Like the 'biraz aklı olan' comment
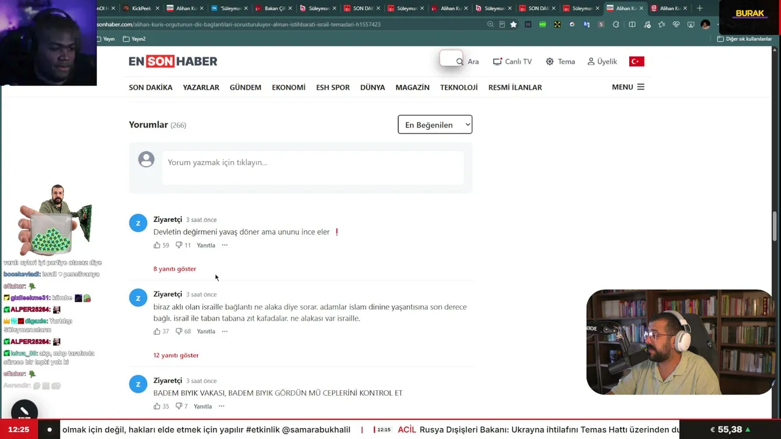The width and height of the screenshot is (781, 439). pyautogui.click(x=157, y=331)
